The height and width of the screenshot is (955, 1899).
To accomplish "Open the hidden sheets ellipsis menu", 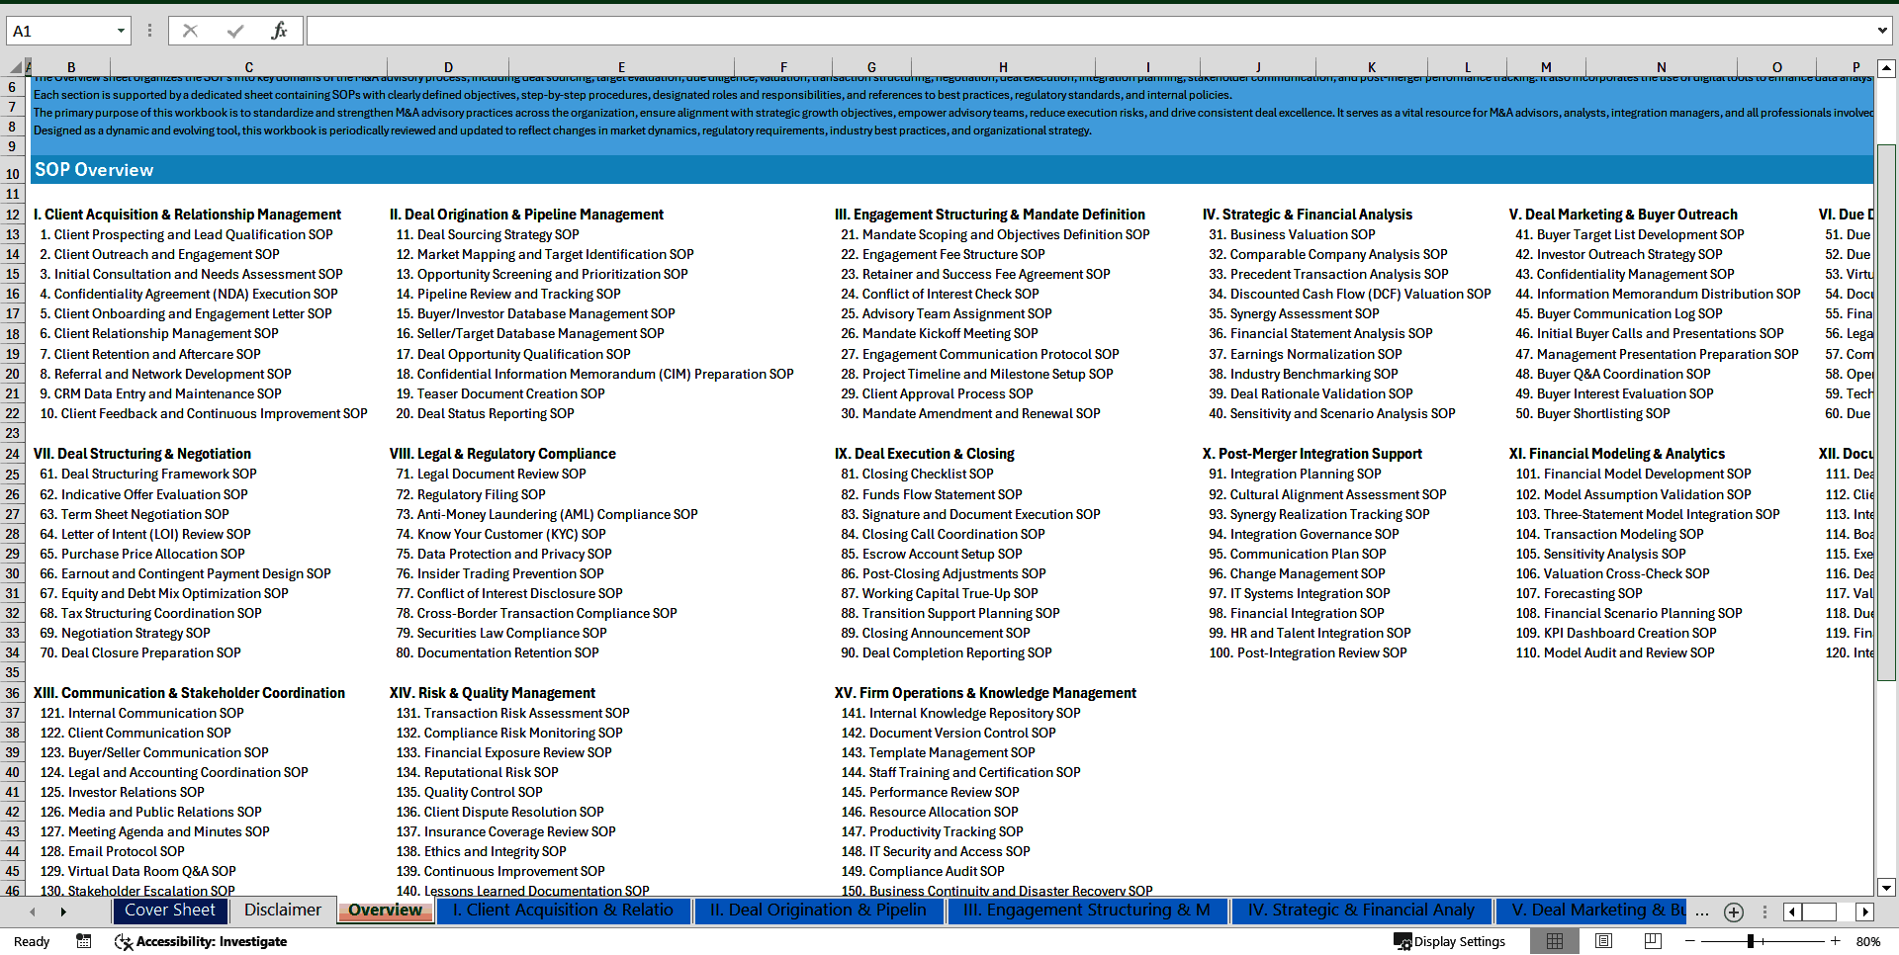I will click(x=1701, y=911).
